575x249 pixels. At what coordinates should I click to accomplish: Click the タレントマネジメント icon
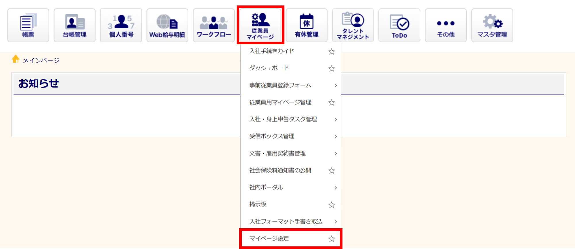point(353,25)
